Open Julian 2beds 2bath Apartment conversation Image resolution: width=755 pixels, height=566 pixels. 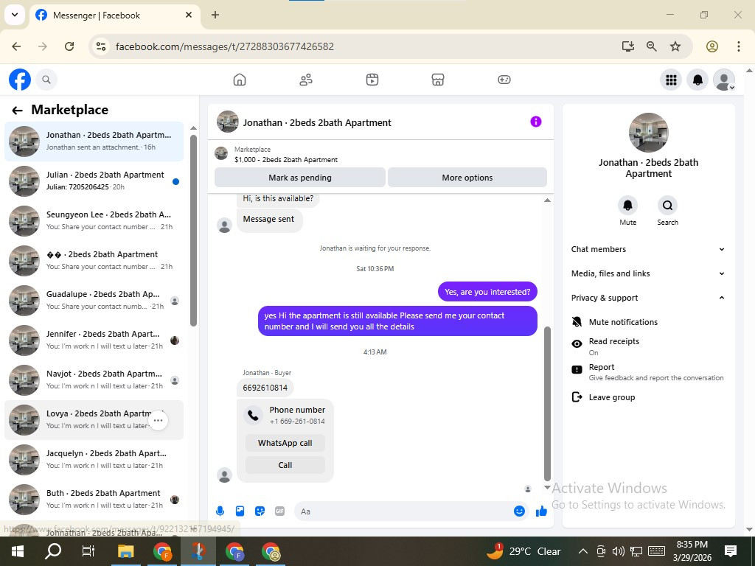(x=94, y=181)
